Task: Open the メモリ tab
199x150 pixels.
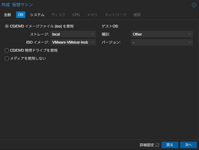Action: (x=92, y=15)
